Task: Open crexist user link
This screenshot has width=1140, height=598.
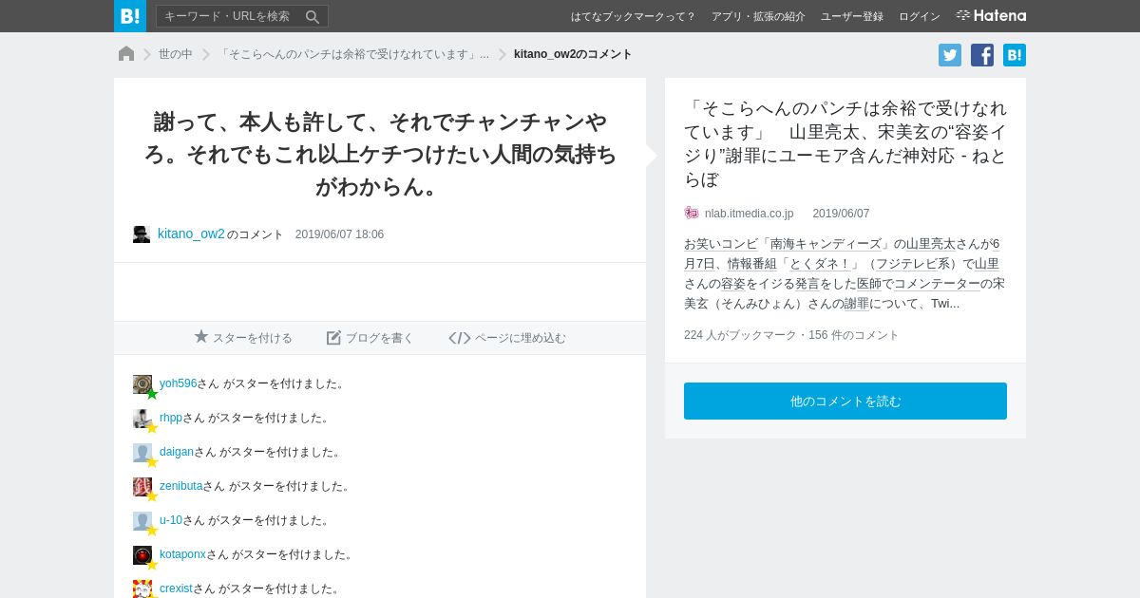Action: (x=176, y=589)
